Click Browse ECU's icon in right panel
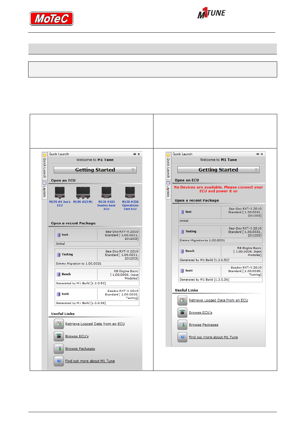The height and width of the screenshot is (432, 305). point(182,312)
